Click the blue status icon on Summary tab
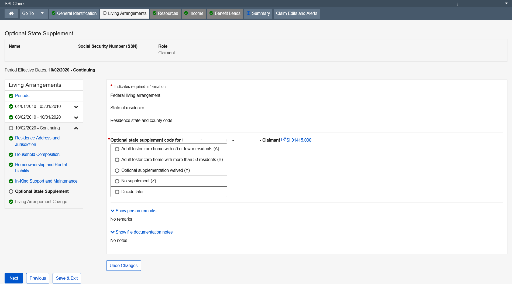The height and width of the screenshot is (284, 512). click(249, 13)
